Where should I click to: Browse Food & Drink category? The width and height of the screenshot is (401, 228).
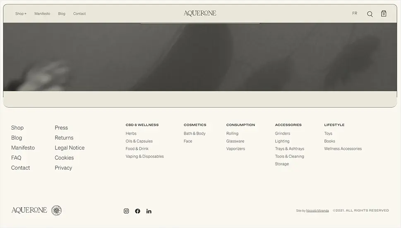137,149
